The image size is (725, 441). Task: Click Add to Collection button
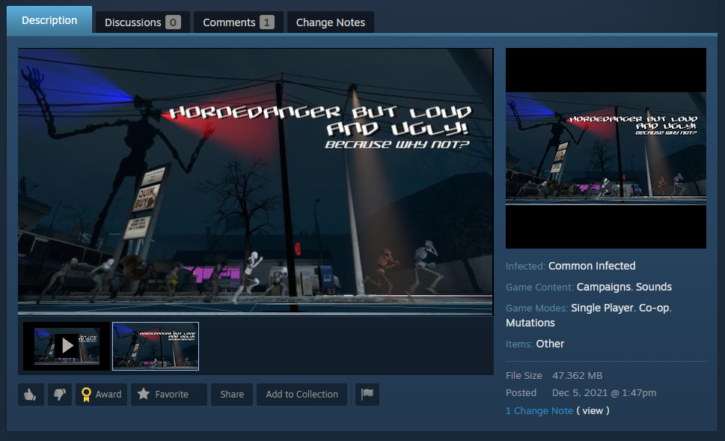[x=302, y=395]
